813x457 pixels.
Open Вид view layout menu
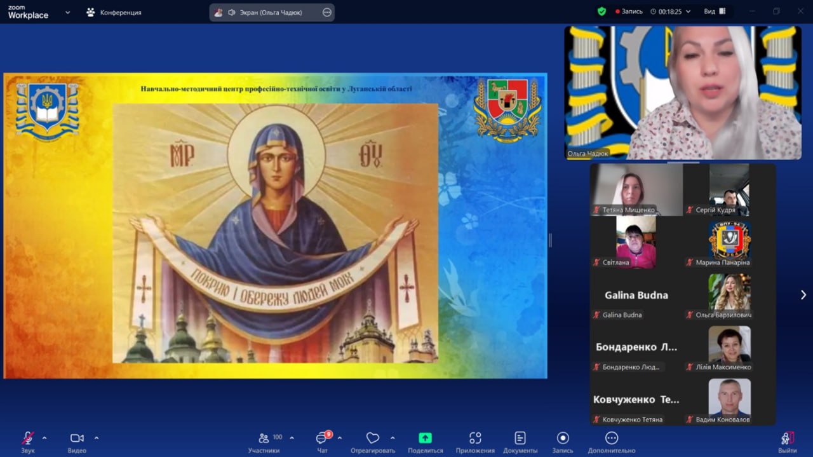pos(715,11)
